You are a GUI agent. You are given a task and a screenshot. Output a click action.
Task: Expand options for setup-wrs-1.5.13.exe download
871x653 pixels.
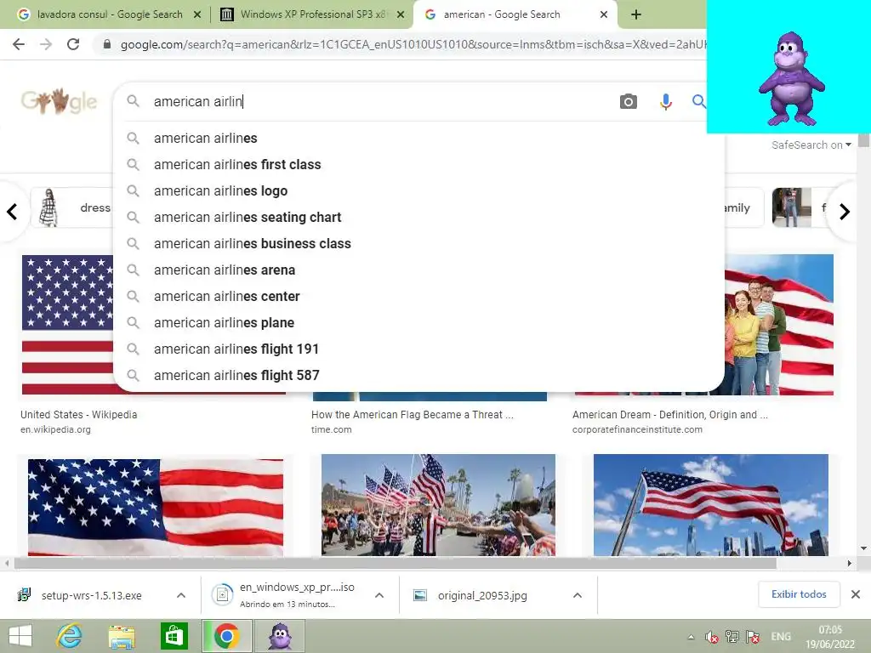click(x=180, y=595)
